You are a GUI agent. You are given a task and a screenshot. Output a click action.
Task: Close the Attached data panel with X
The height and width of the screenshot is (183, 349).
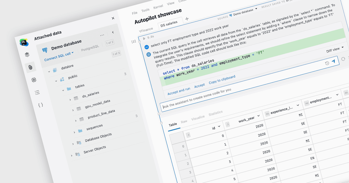113,18
